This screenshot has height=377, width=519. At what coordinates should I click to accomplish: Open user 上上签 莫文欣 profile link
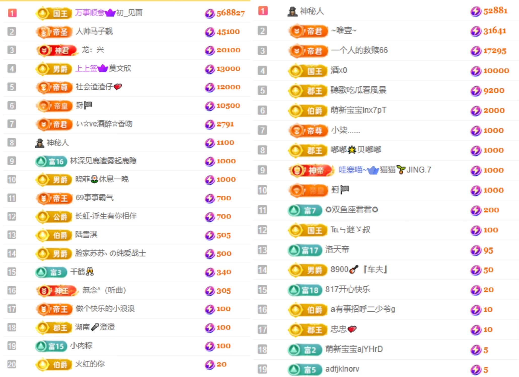pyautogui.click(x=103, y=68)
